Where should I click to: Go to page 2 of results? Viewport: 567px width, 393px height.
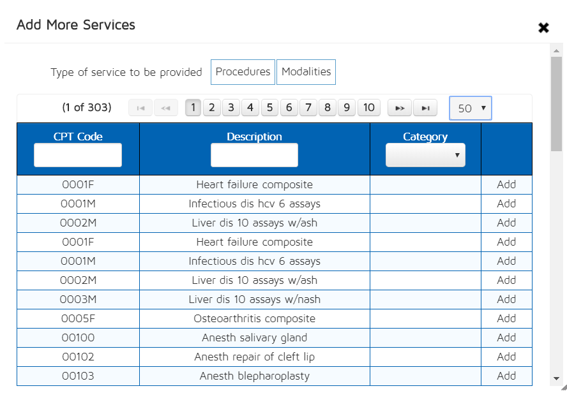tap(212, 107)
